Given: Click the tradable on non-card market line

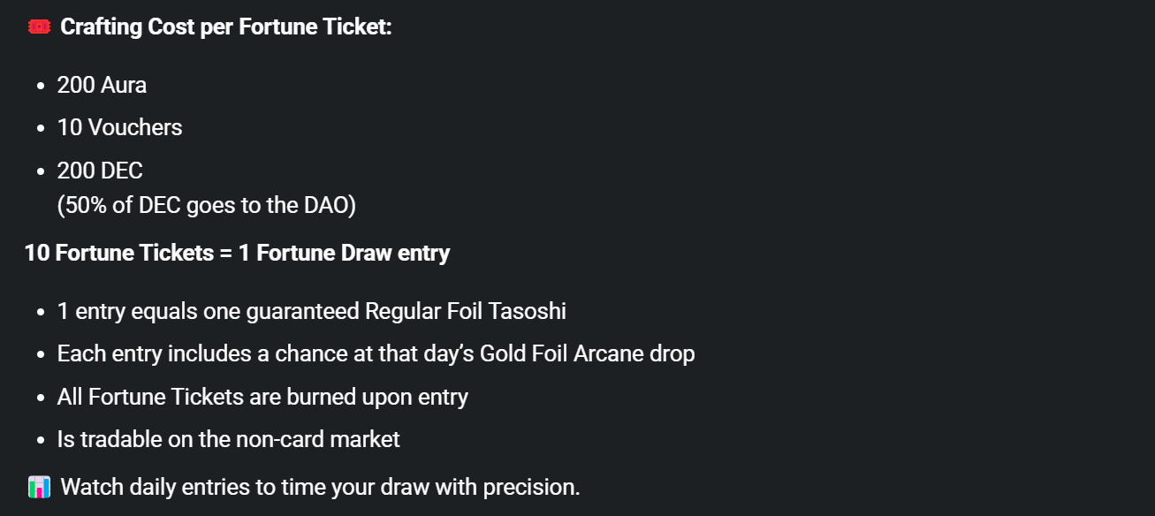Looking at the screenshot, I should [x=229, y=439].
